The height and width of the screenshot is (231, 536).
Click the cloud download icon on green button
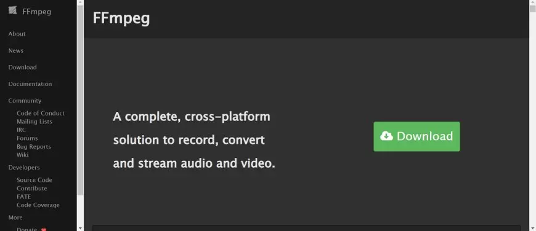coord(387,136)
